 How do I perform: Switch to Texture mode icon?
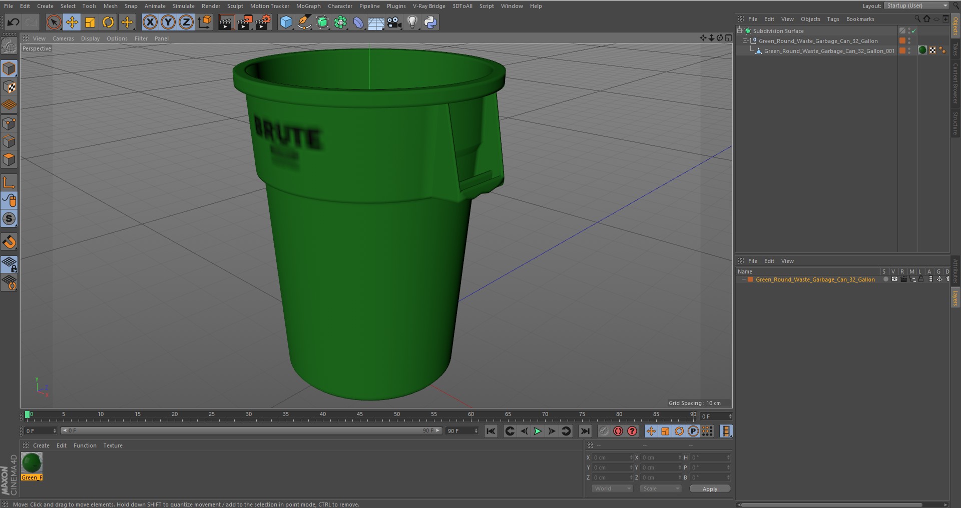coord(9,87)
